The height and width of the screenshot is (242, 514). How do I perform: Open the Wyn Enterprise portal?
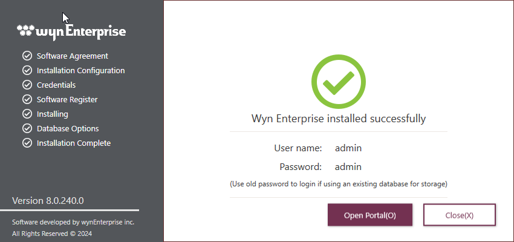(369, 215)
